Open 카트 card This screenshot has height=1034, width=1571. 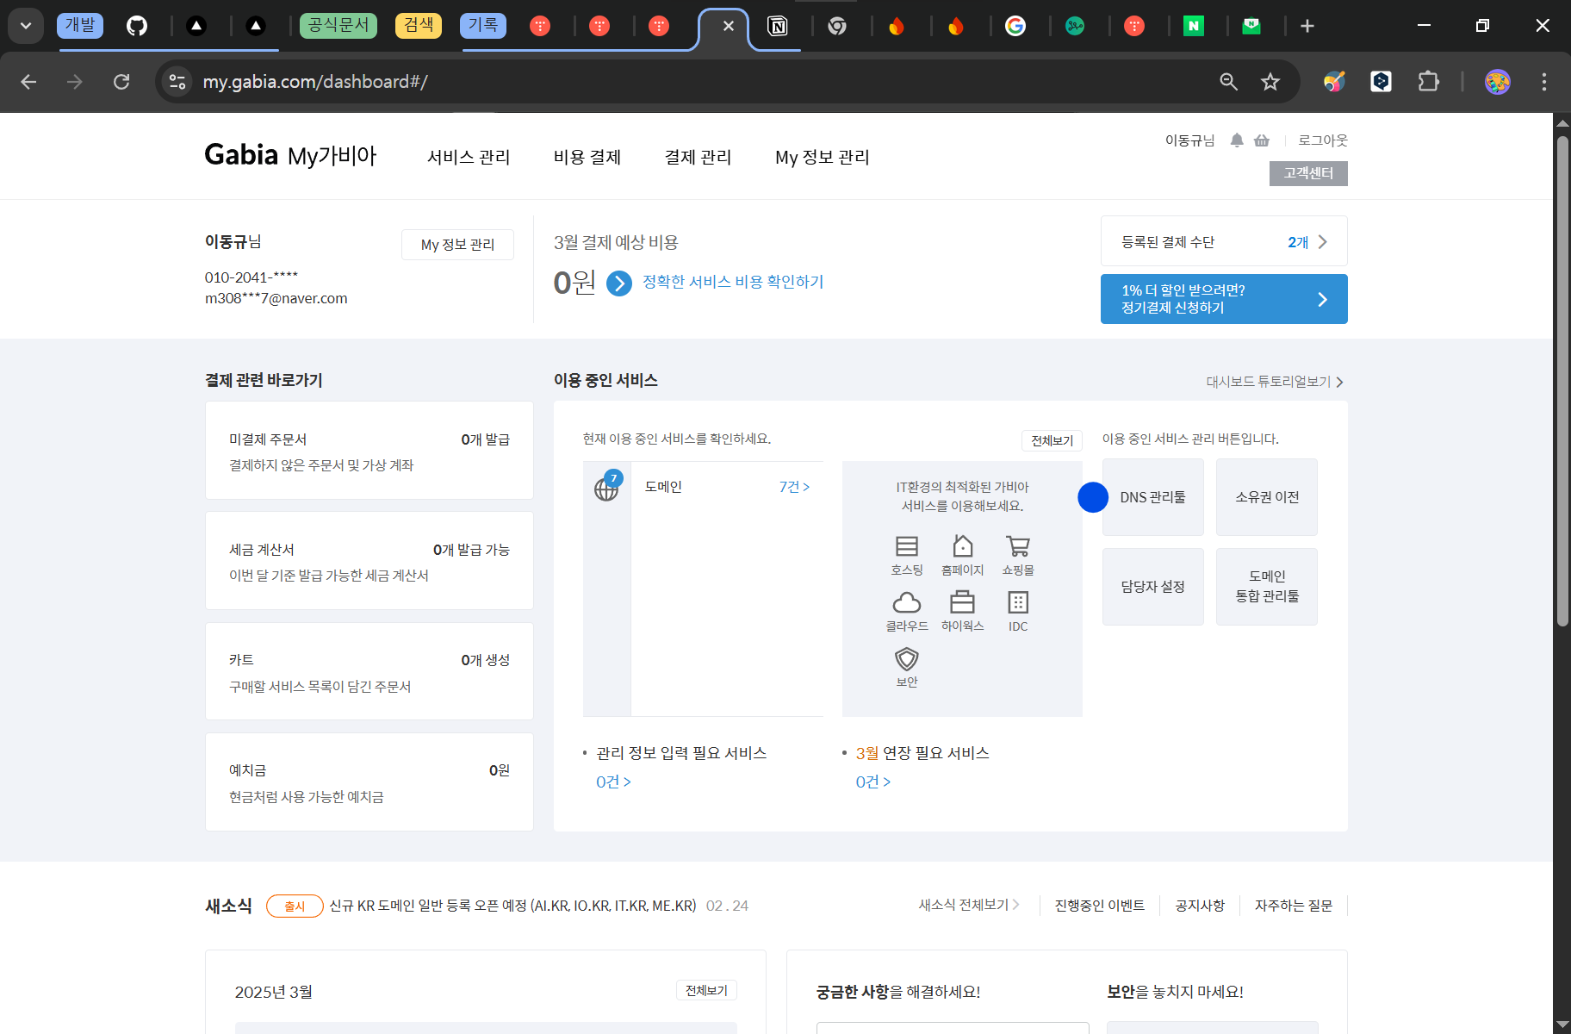pos(369,671)
